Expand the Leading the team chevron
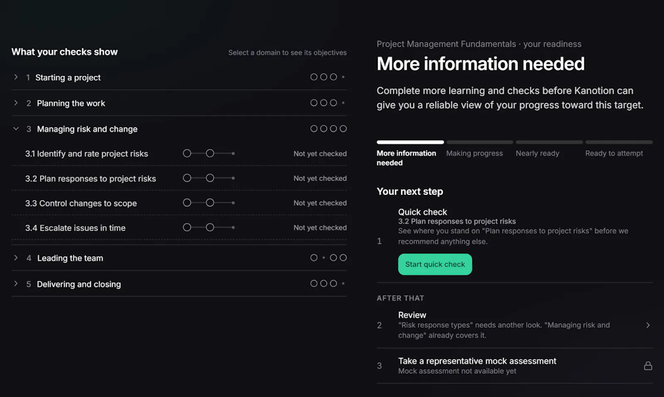Screen dimensions: 664x397 point(16,258)
